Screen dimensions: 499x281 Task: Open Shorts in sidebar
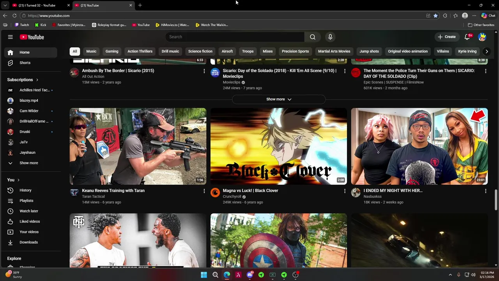[31, 63]
